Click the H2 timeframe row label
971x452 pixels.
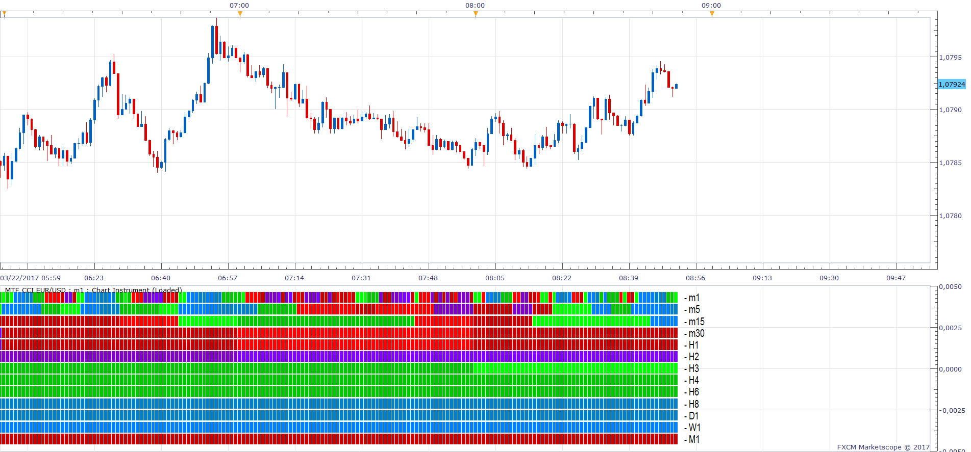click(x=692, y=357)
